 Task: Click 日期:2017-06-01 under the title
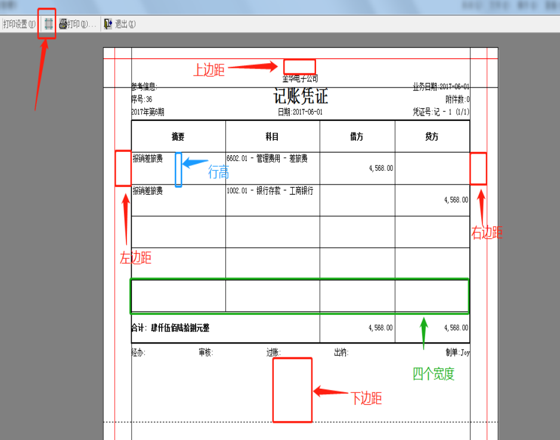(x=300, y=112)
